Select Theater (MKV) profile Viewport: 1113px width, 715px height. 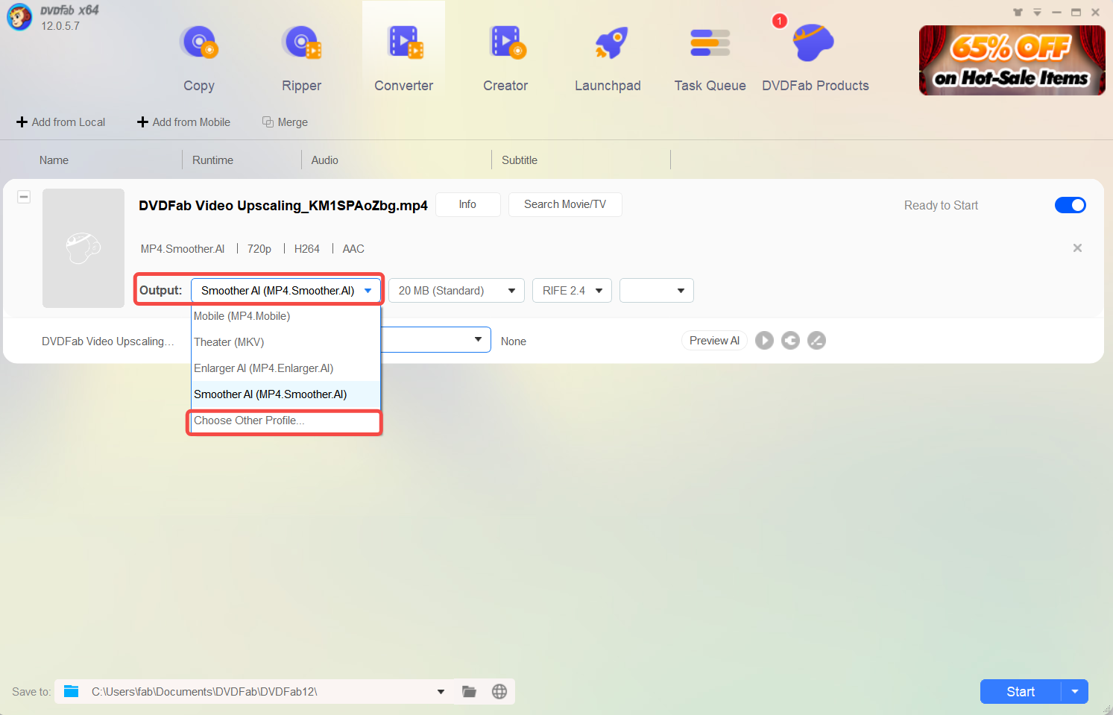click(286, 342)
